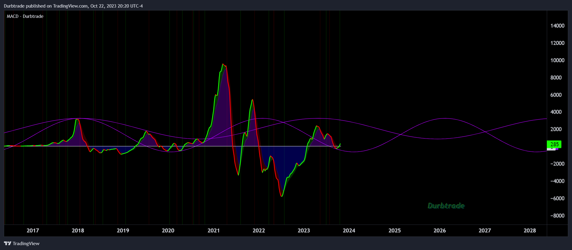This screenshot has height=250, width=572.
Task: Click the −6000 price axis label
Action: 557,198
